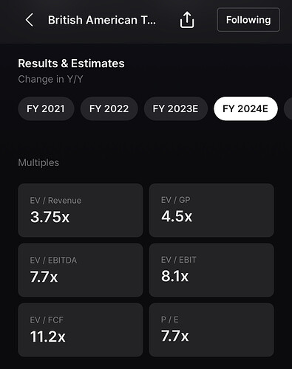Select the FY 2021 period chip
Image resolution: width=292 pixels, height=369 pixels.
46,108
